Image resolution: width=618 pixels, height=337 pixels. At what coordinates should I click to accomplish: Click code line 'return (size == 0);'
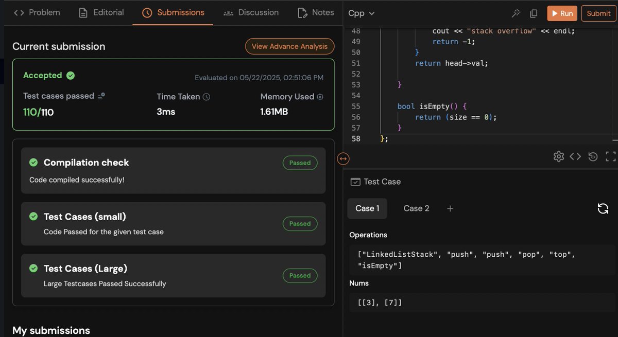455,117
